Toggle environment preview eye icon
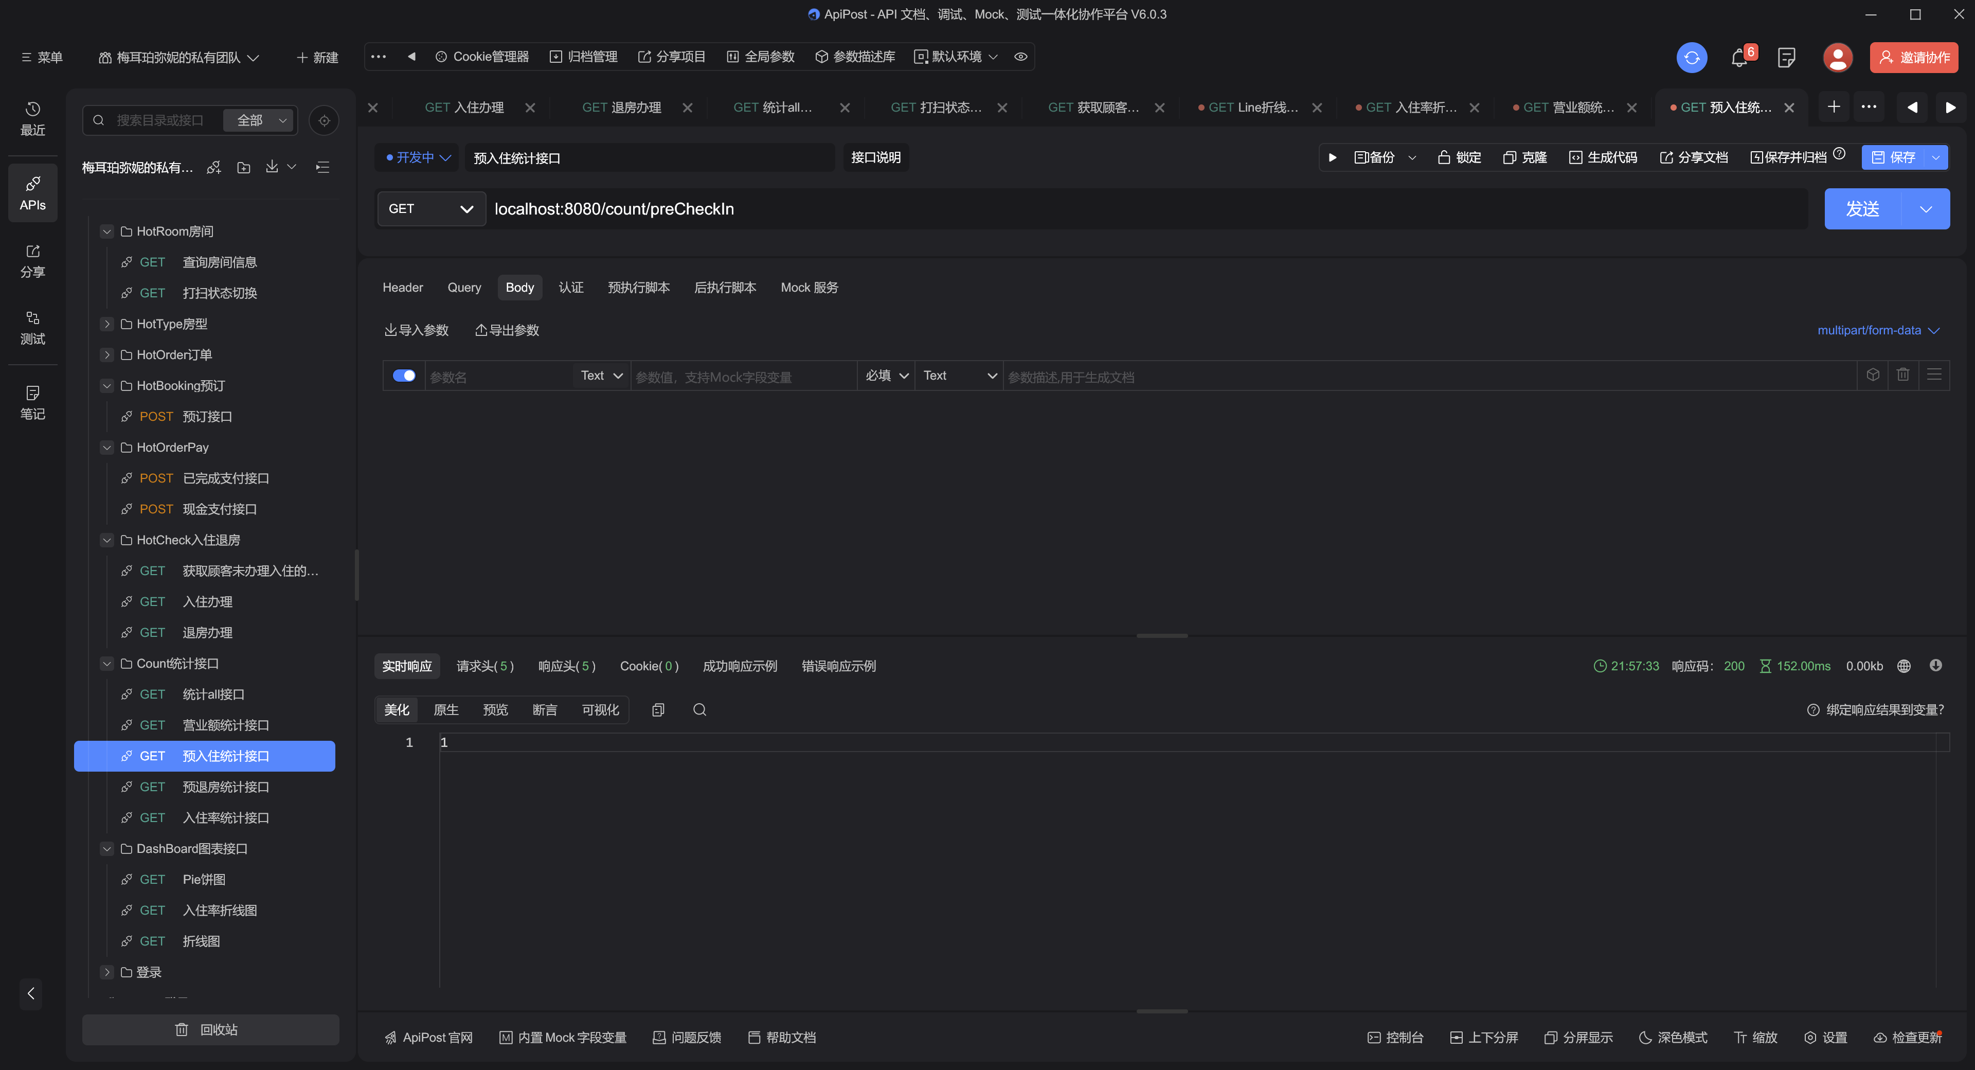The width and height of the screenshot is (1975, 1070). tap(1020, 57)
